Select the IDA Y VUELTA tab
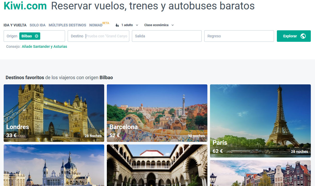 15,25
